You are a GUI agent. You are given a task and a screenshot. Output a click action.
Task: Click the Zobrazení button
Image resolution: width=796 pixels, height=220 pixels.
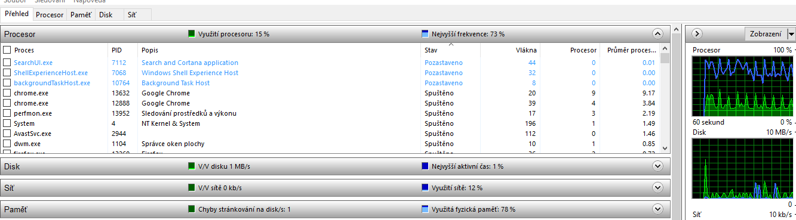[x=766, y=34]
